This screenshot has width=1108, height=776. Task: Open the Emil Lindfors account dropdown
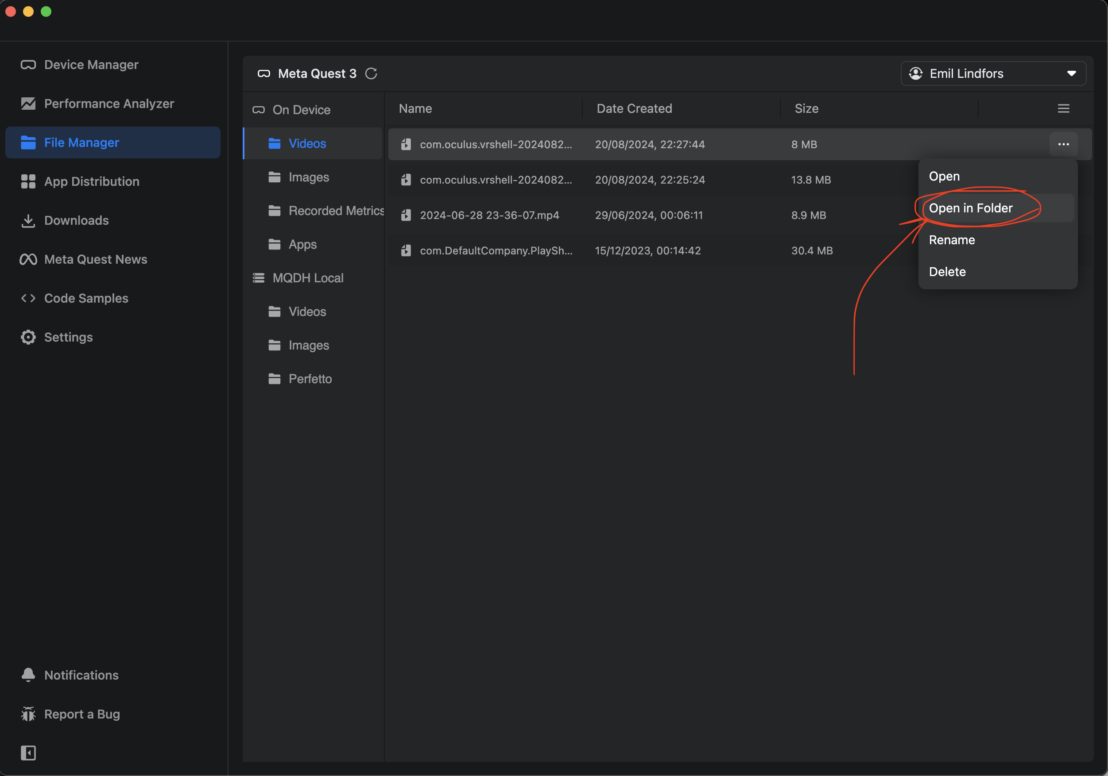tap(993, 74)
